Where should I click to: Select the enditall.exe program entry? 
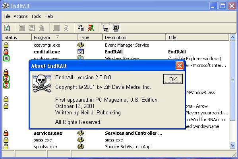click(47, 52)
